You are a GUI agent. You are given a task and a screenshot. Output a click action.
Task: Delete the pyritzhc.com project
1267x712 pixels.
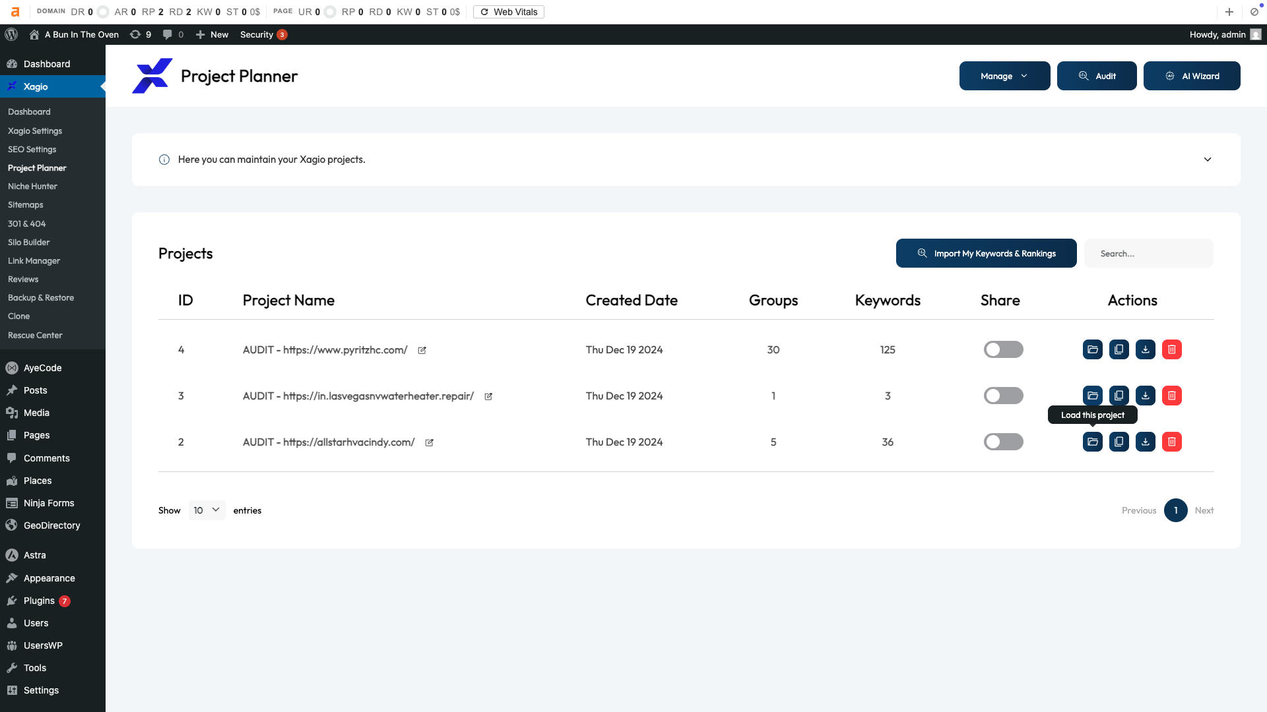tap(1172, 349)
